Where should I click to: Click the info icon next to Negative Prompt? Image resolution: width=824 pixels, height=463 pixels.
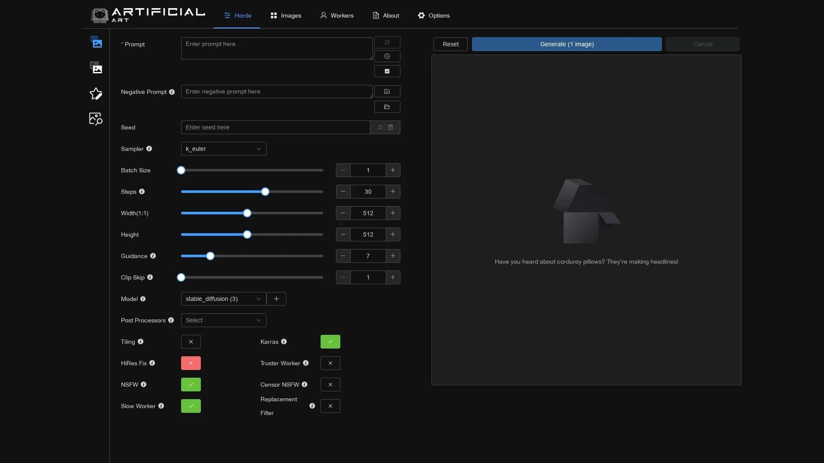click(x=172, y=92)
